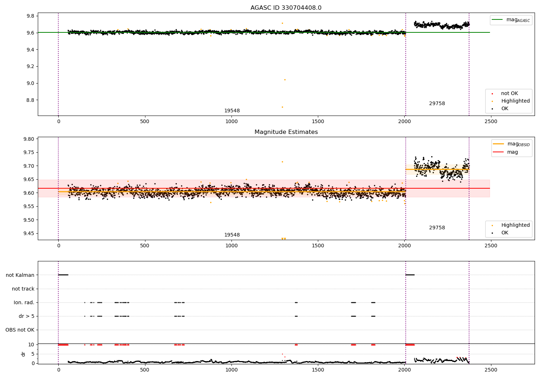Click y-tick '9.70' on middle plot

[28, 166]
